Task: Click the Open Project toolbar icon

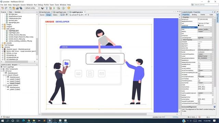Action: click(14, 8)
